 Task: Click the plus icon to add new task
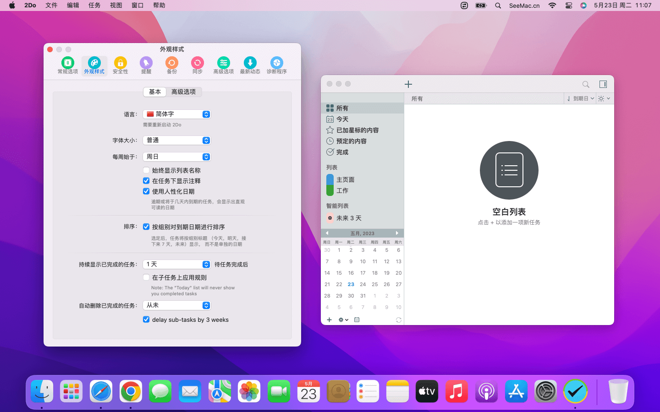point(408,84)
